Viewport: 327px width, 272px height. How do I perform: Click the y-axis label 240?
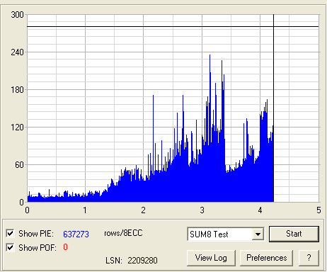(17, 52)
